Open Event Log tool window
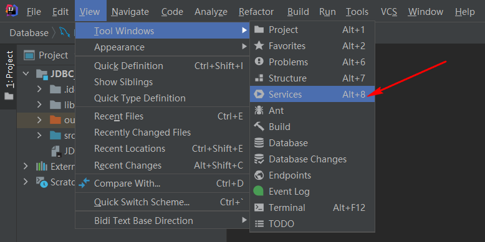Viewport: 485px width, 242px height. tap(312, 192)
